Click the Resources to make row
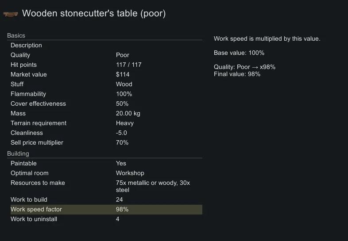 104,186
